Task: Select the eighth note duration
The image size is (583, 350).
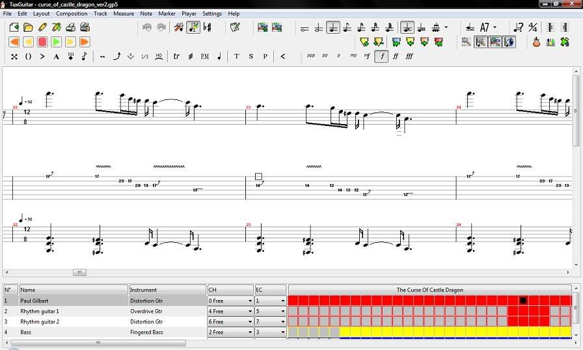Action: (x=347, y=27)
